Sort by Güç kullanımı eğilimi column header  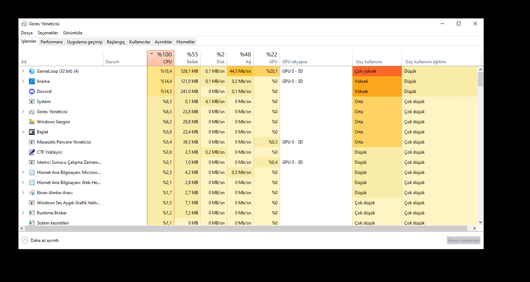442,58
